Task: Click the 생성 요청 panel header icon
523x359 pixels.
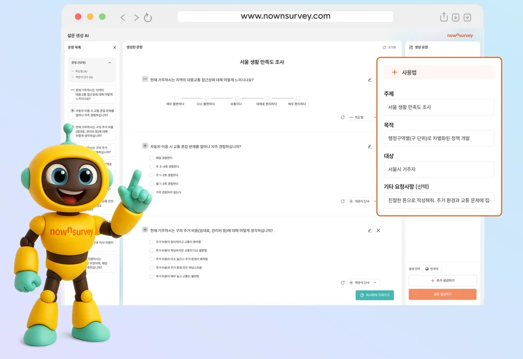Action: pyautogui.click(x=411, y=47)
